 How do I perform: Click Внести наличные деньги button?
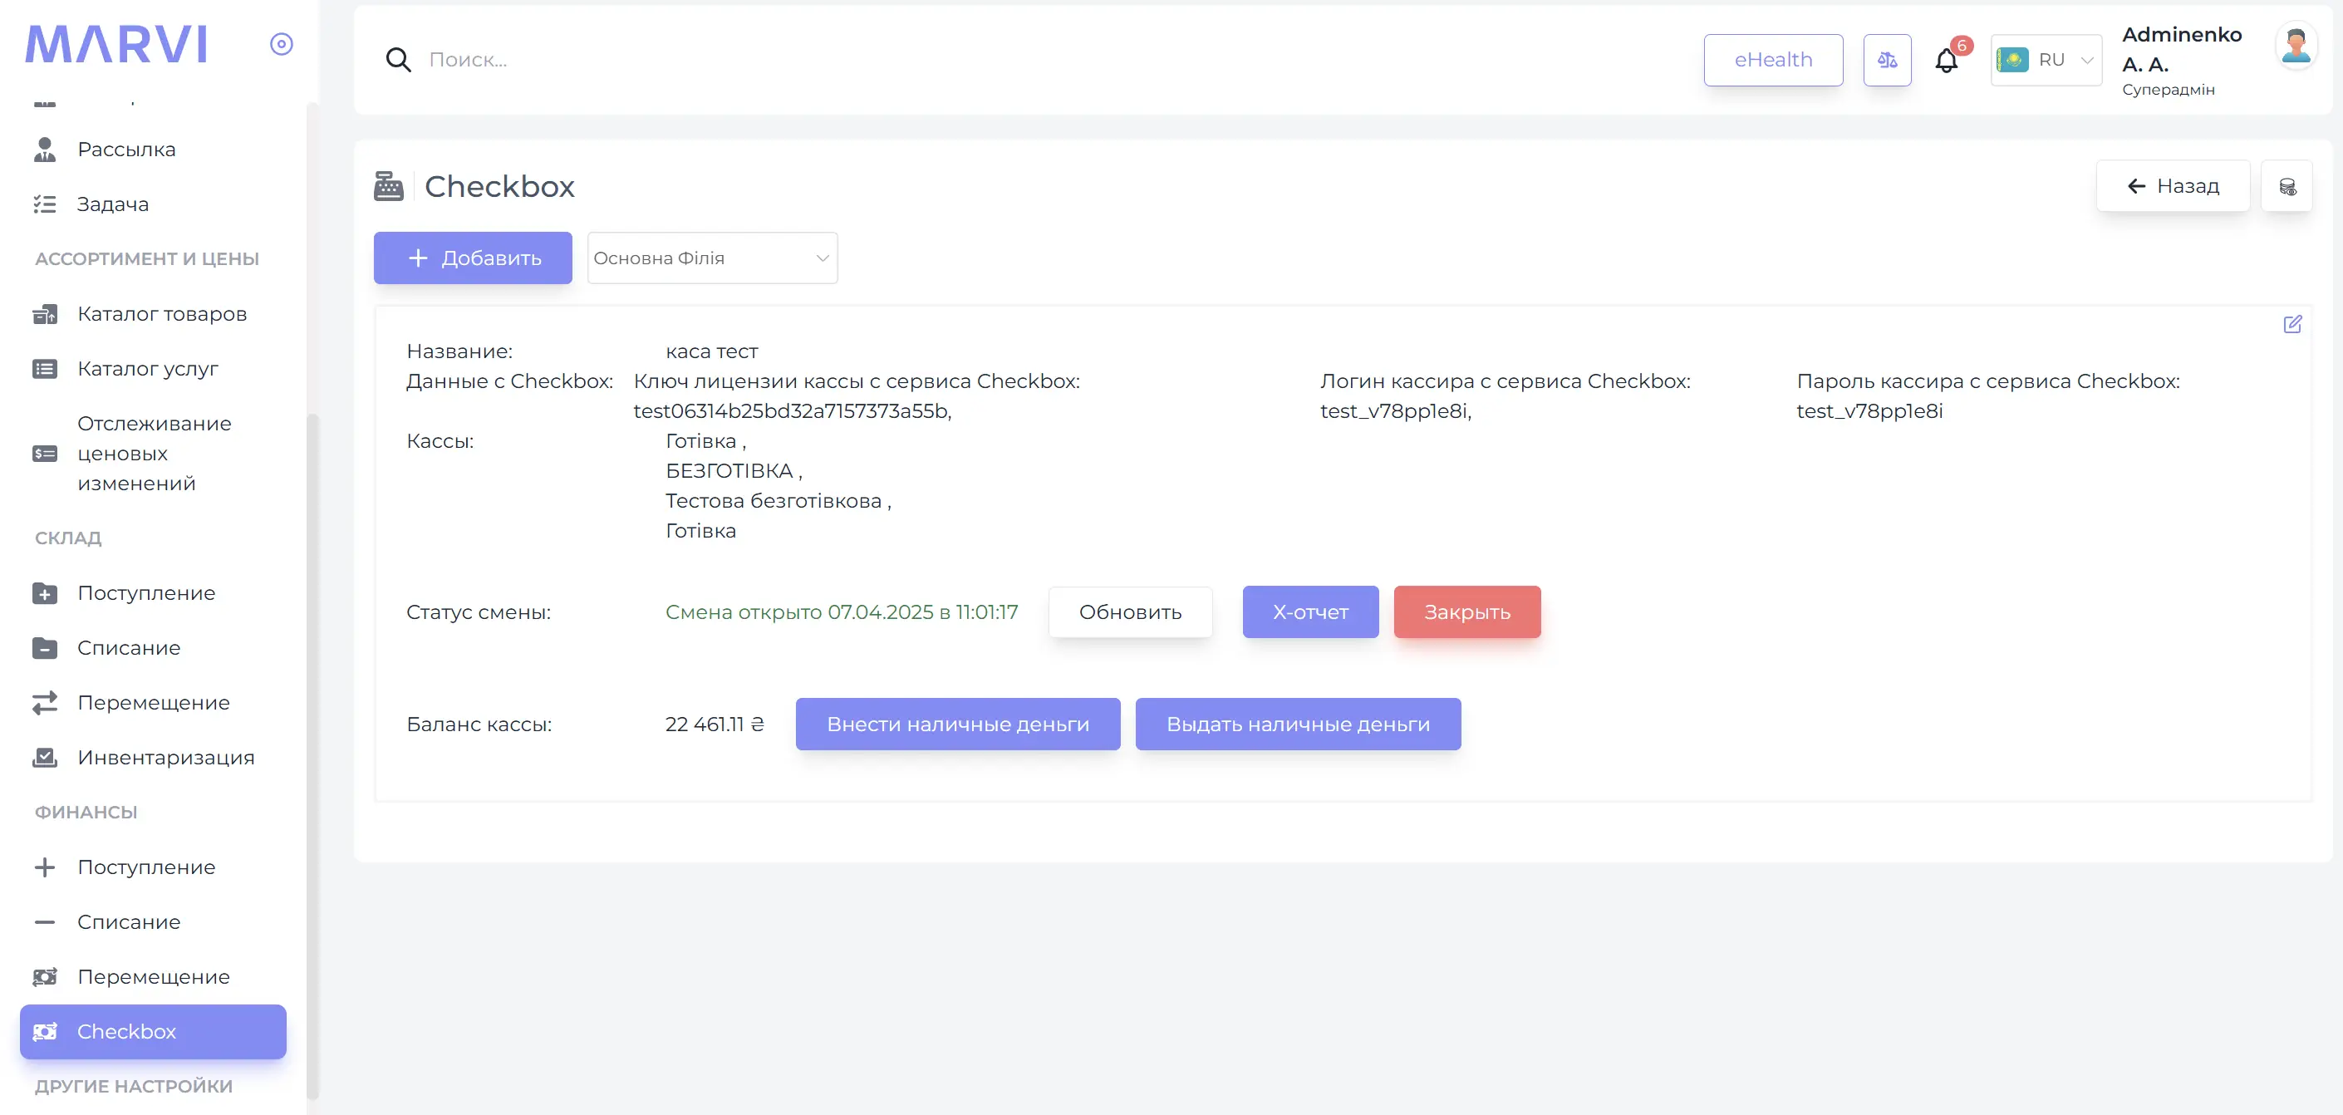click(958, 724)
